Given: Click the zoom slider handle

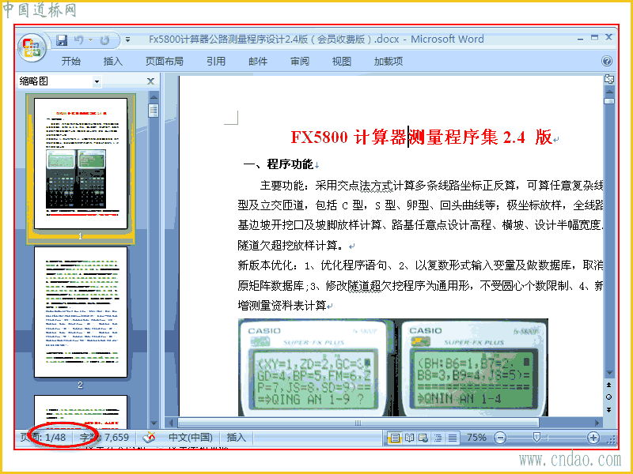Looking at the screenshot, I should 536,438.
